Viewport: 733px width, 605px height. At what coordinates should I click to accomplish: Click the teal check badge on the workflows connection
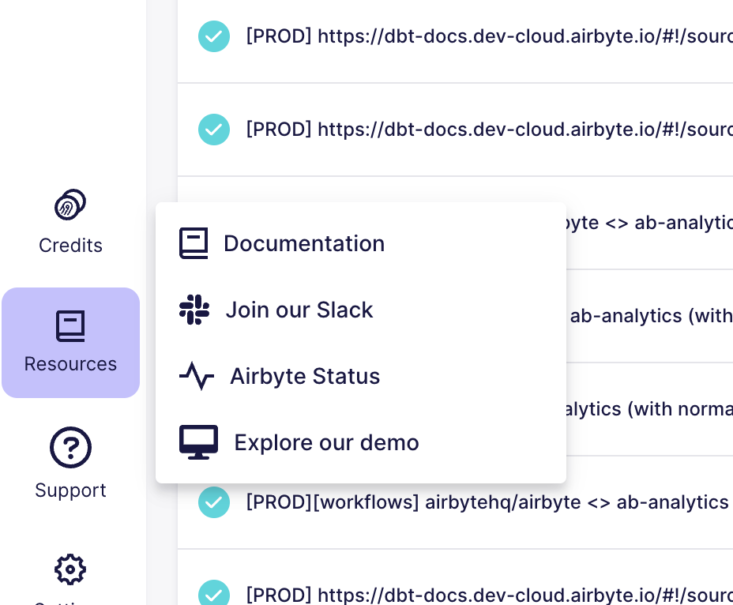(213, 502)
